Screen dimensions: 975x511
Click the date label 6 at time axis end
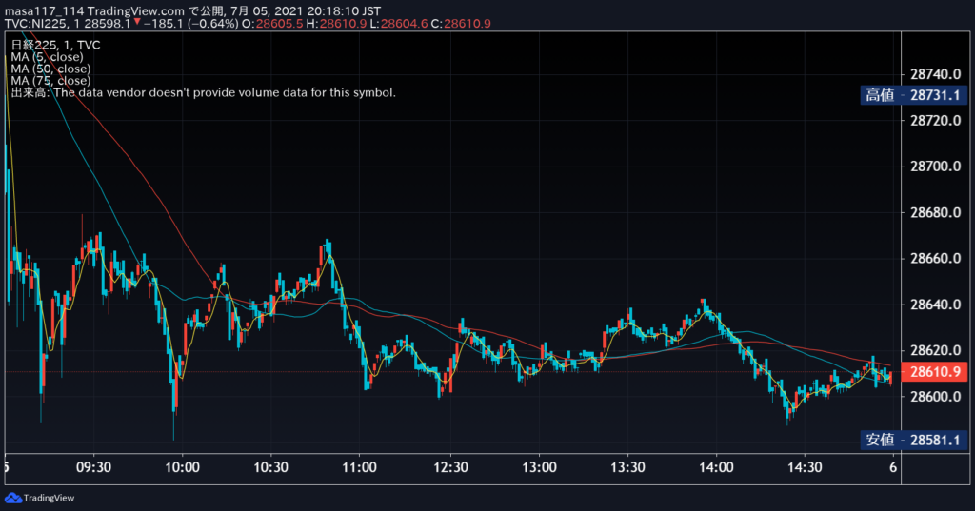[893, 467]
